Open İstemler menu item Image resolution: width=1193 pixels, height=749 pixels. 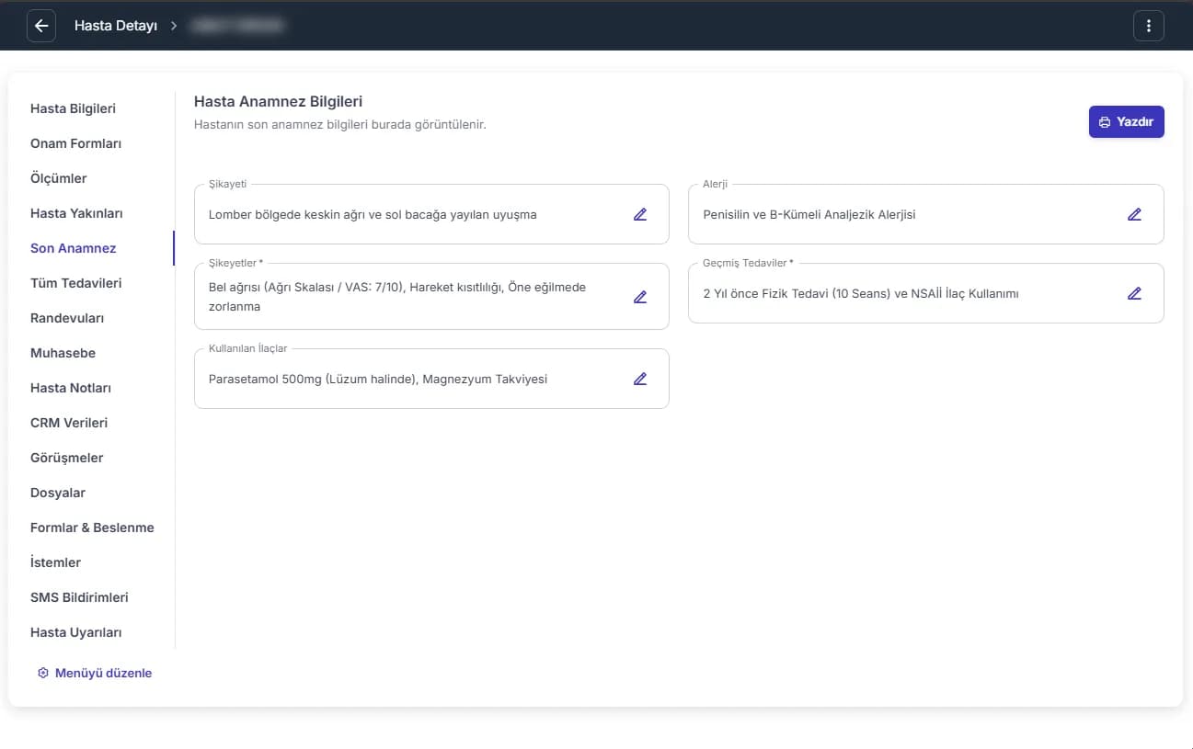pos(55,562)
